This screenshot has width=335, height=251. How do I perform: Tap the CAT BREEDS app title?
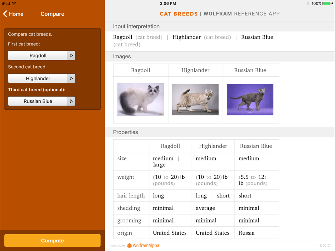tap(179, 14)
